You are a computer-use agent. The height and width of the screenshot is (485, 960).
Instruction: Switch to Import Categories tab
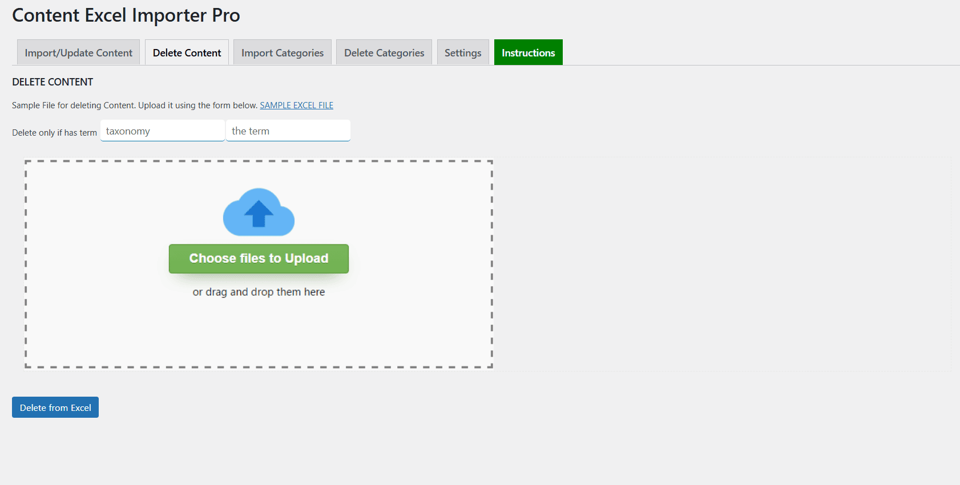click(283, 52)
